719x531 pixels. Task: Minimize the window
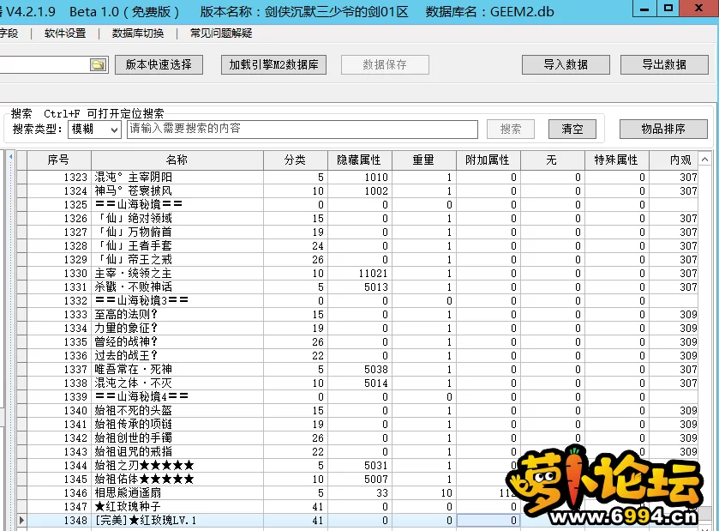644,9
